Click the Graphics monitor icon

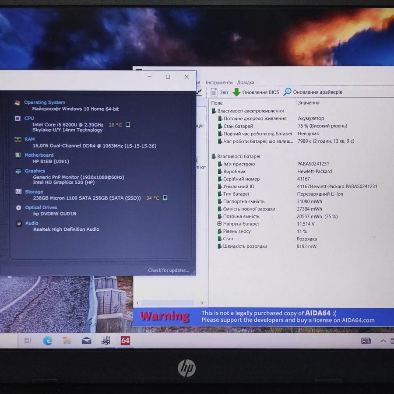tap(18, 171)
